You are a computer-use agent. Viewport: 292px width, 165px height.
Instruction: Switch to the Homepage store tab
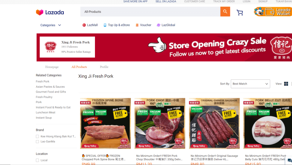point(52,67)
